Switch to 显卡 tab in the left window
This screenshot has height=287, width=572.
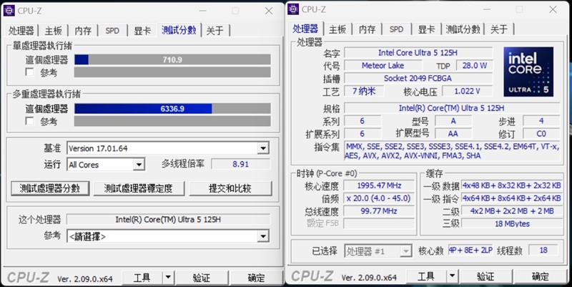point(142,31)
